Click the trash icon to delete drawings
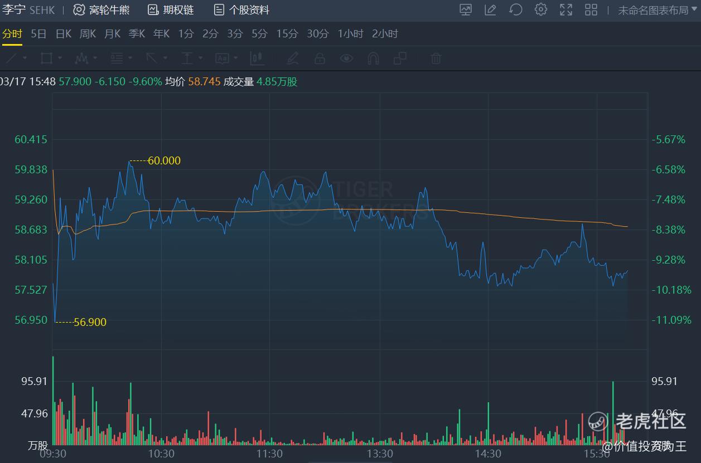This screenshot has height=463, width=701. [436, 58]
